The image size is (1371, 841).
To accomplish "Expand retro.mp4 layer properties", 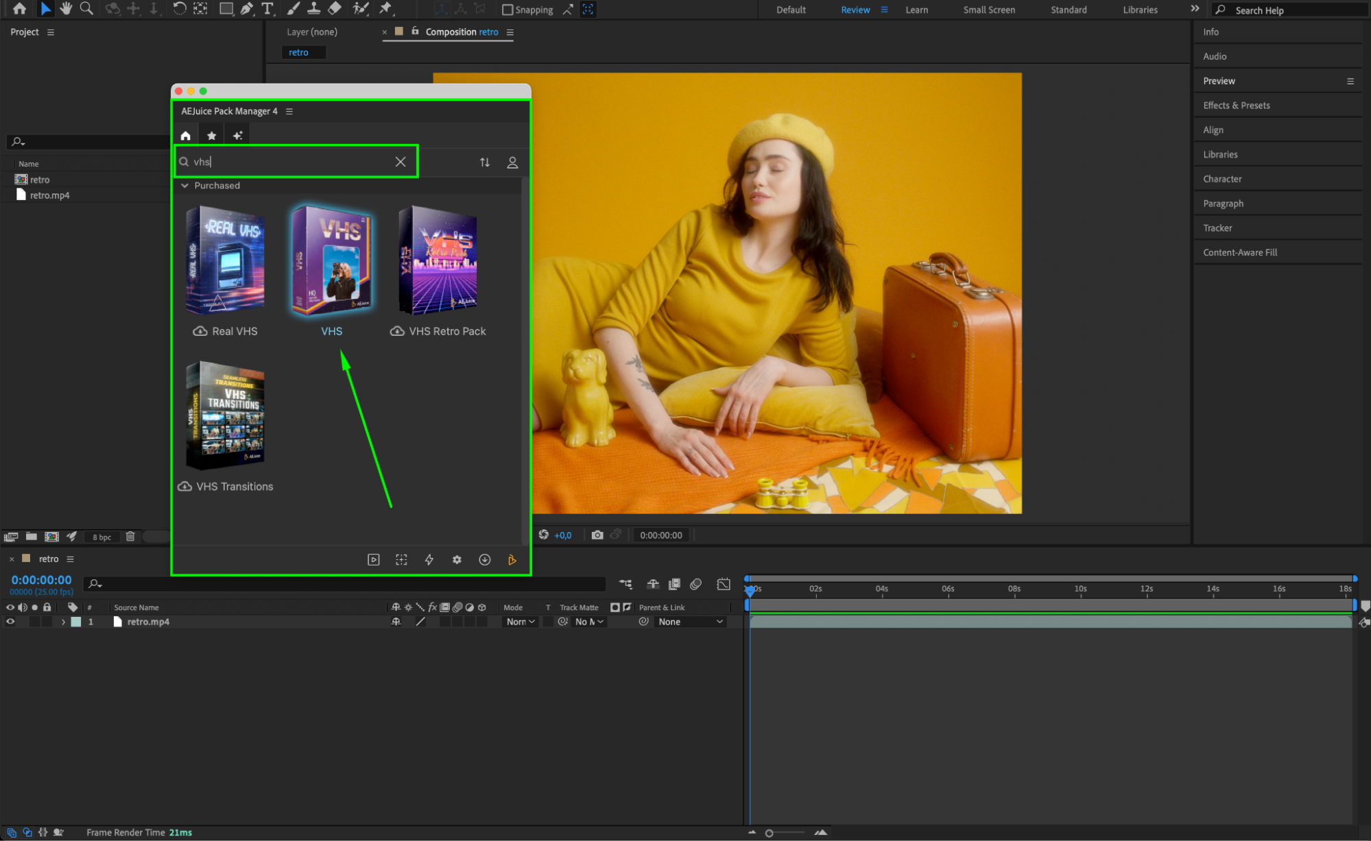I will pyautogui.click(x=63, y=622).
